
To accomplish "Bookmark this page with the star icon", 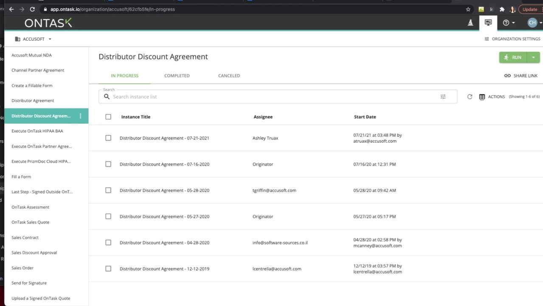I will coord(468,9).
